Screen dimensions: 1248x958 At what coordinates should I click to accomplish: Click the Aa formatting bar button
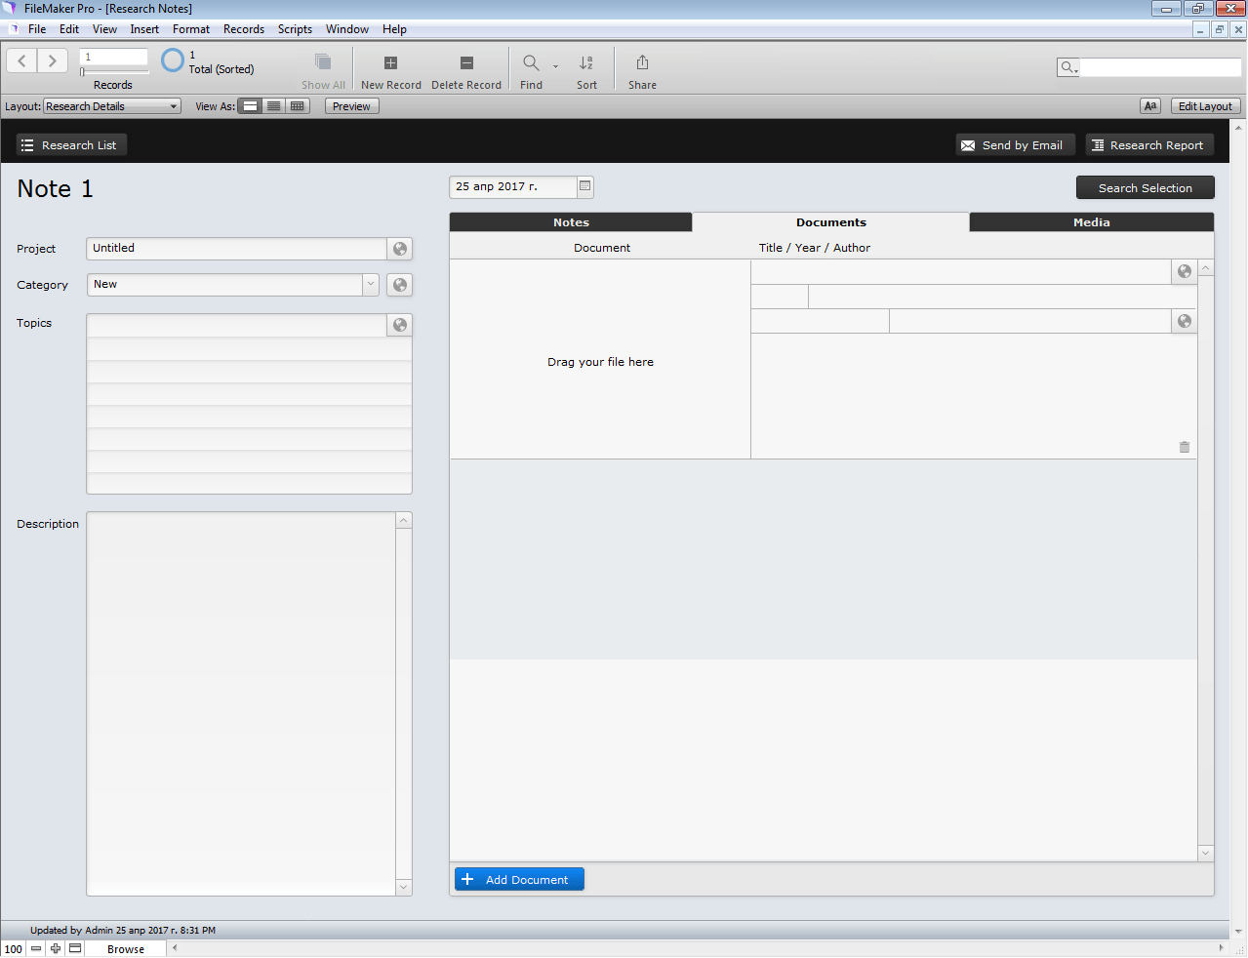point(1150,106)
